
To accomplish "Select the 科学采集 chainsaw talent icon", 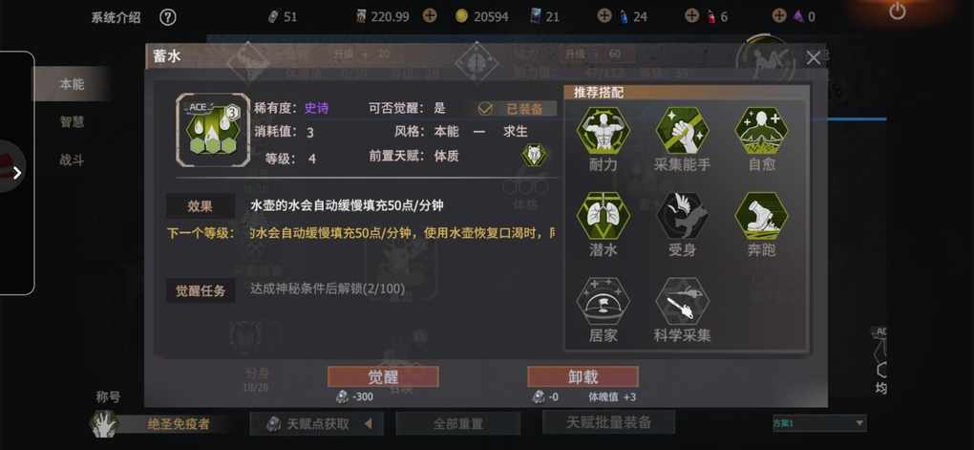I will coord(682,302).
